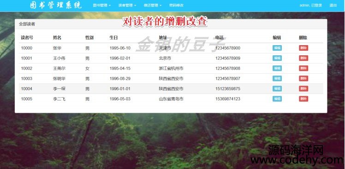Delete reader 10002 with the 删除 button
The height and width of the screenshot is (169, 345).
point(303,68)
